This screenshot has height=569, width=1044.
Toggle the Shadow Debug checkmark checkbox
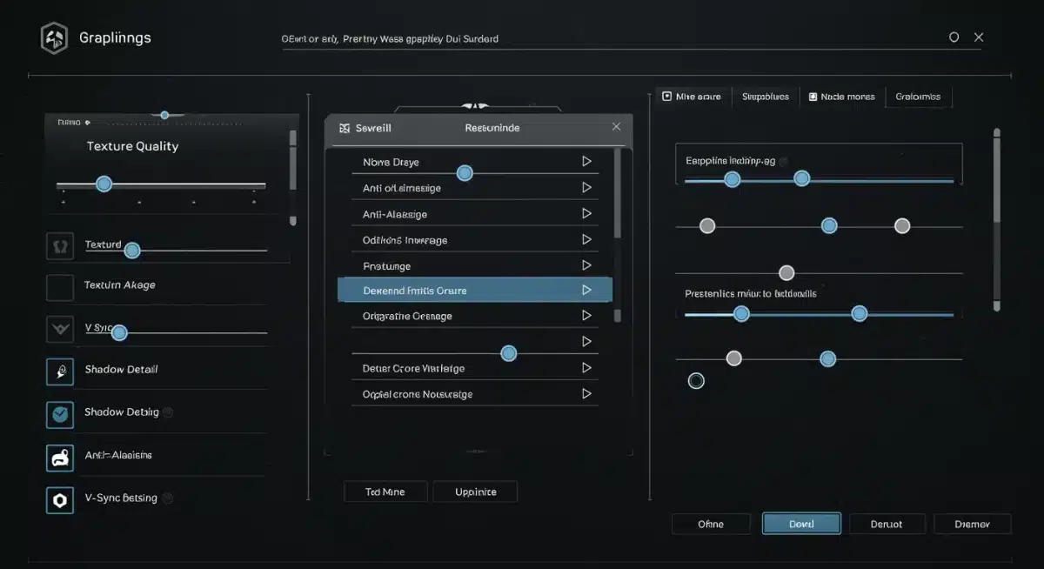click(60, 414)
